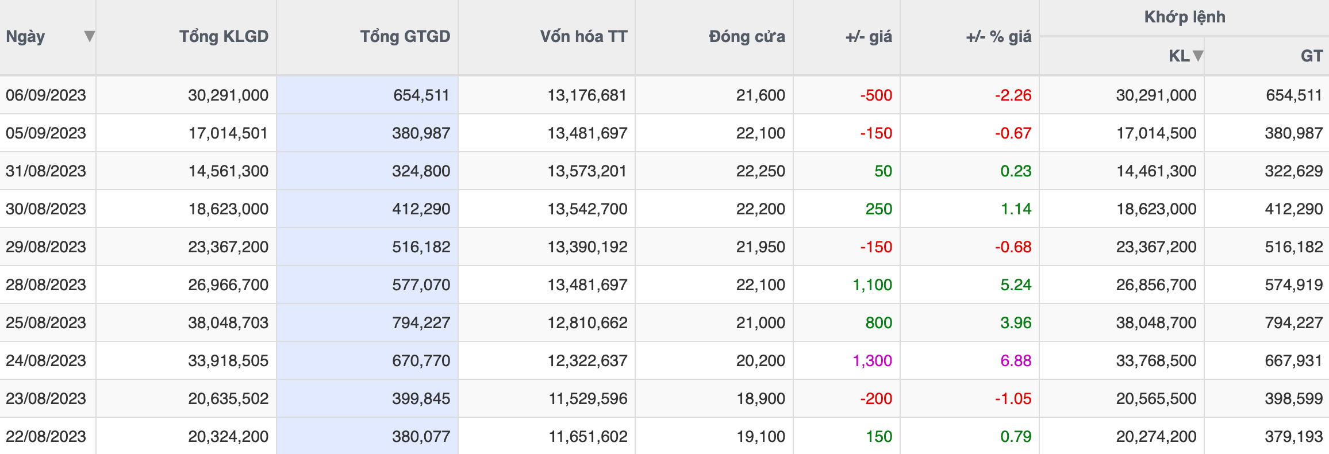Click closing price 22,250

tap(760, 171)
